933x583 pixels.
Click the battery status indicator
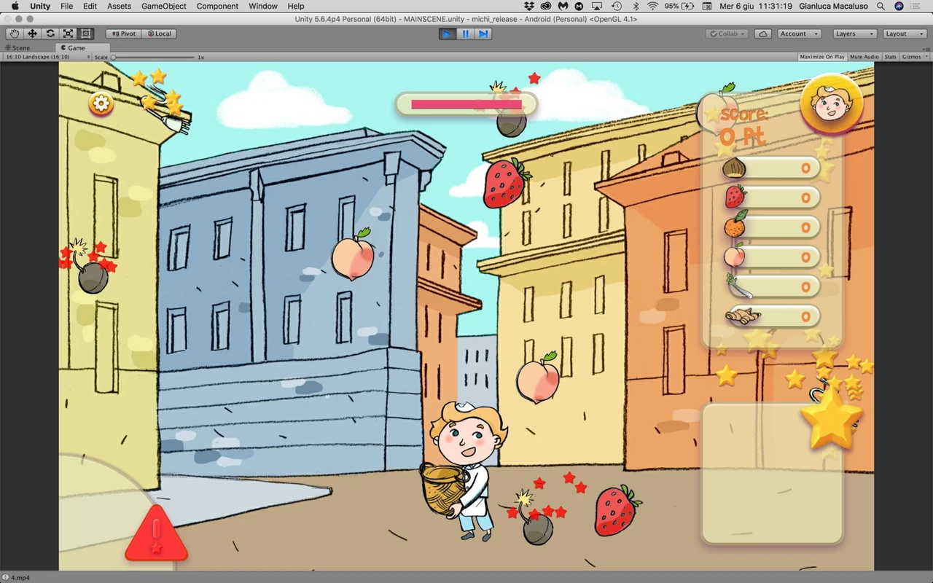tap(679, 6)
